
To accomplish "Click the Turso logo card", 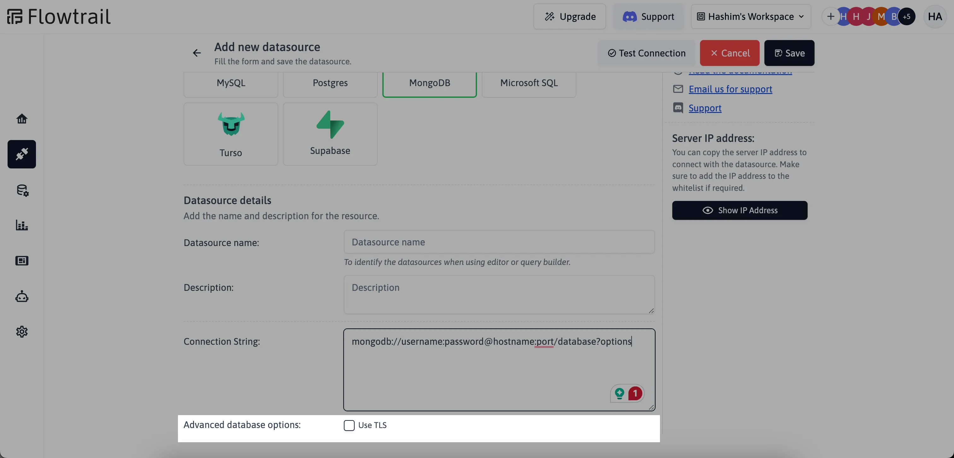I will pyautogui.click(x=231, y=134).
